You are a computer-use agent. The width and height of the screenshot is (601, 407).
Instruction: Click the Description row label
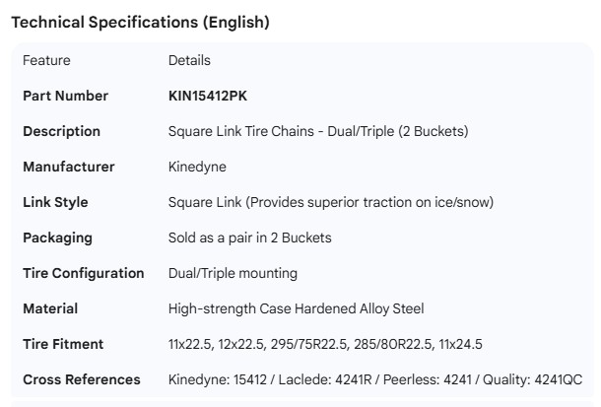(x=61, y=131)
